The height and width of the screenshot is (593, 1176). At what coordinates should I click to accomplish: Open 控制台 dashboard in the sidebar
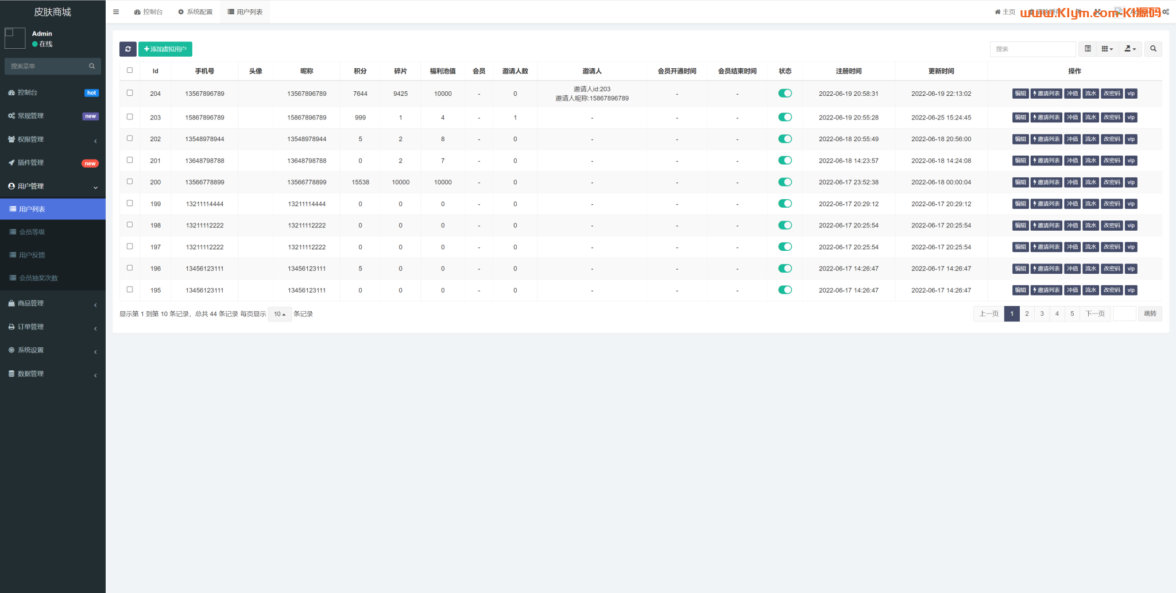53,92
